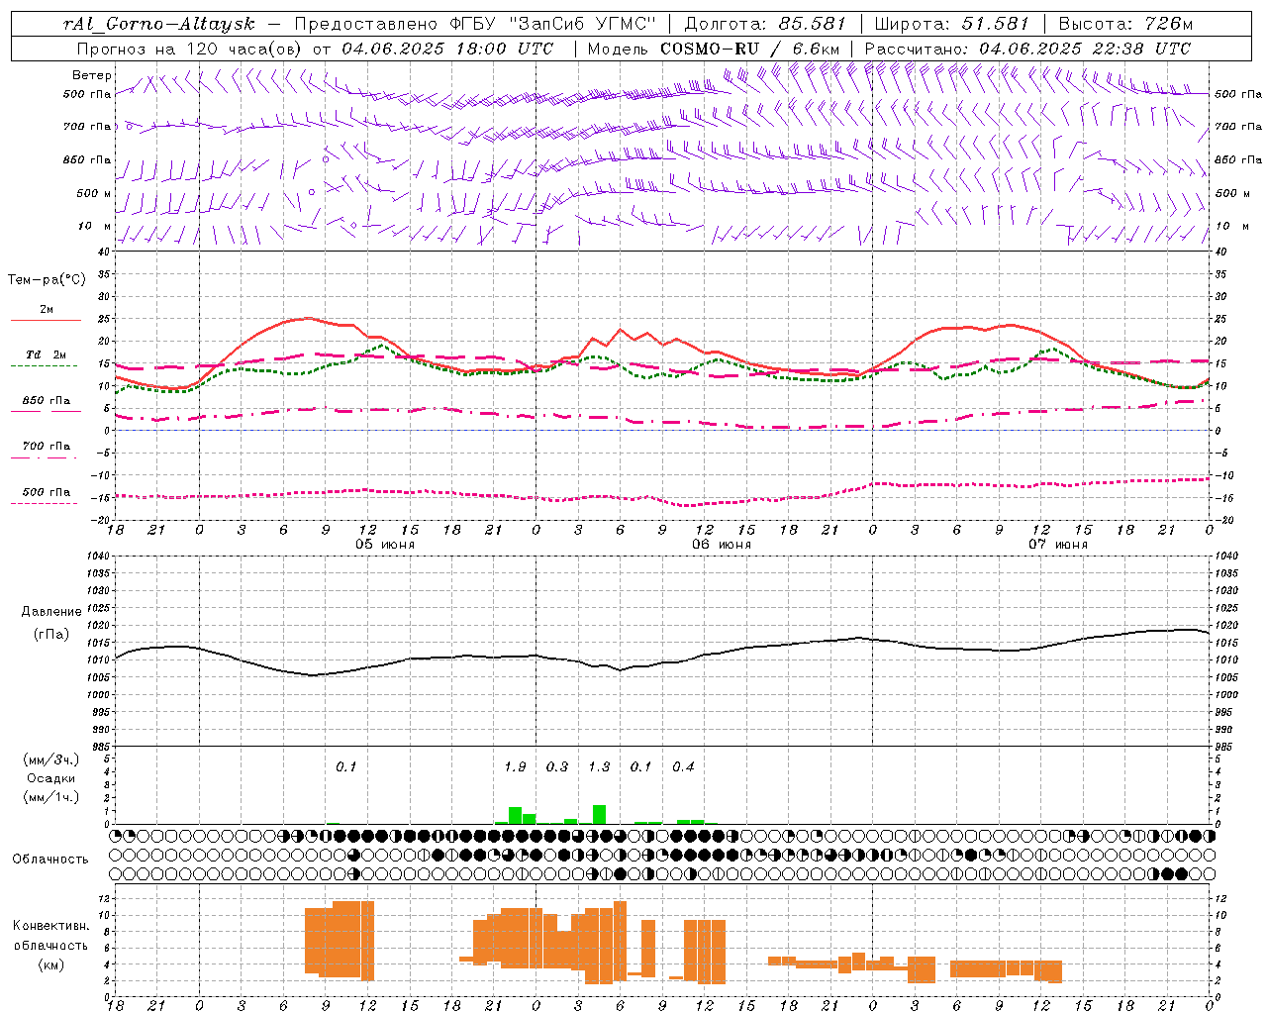Click line sample under 'Td 2м' legend

[44, 365]
